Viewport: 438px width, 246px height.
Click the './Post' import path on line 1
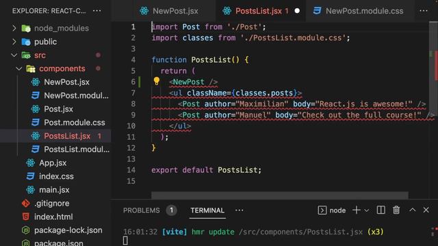click(x=244, y=27)
